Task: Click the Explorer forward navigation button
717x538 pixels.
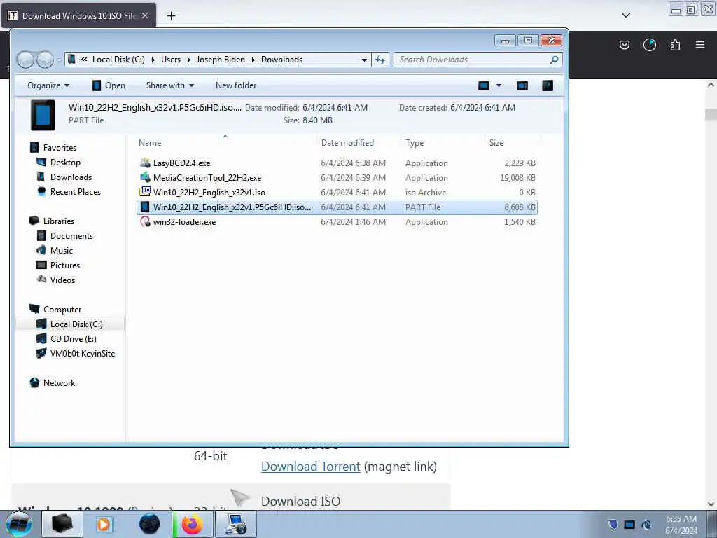Action: click(x=45, y=60)
